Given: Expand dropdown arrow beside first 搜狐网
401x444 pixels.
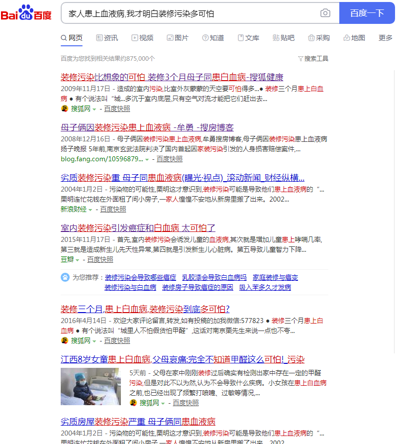Looking at the screenshot, I should click(94, 110).
